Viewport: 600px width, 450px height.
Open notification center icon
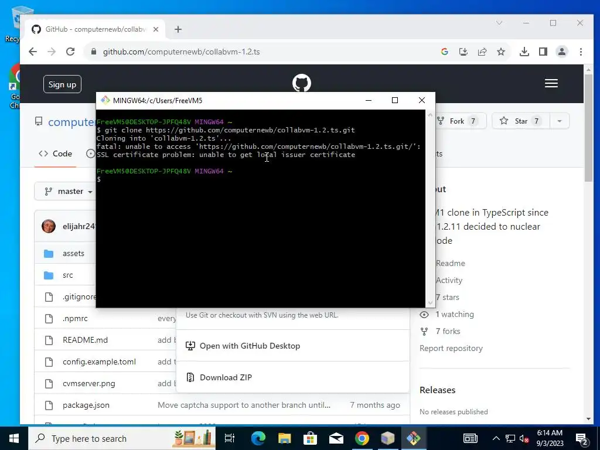click(582, 439)
